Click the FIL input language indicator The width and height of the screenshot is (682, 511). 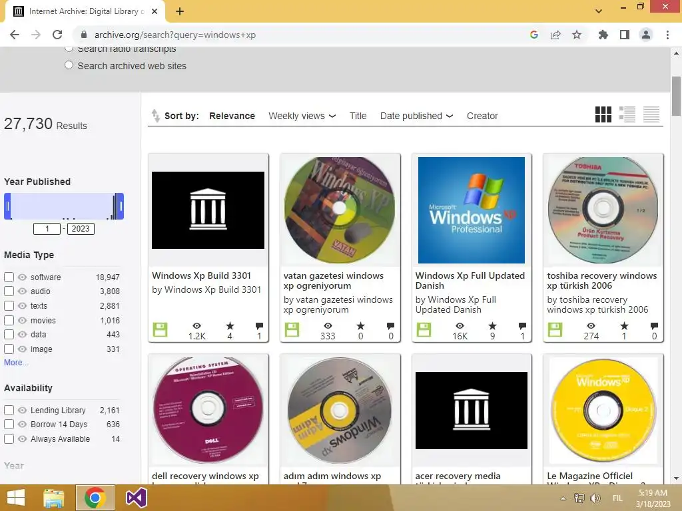617,498
